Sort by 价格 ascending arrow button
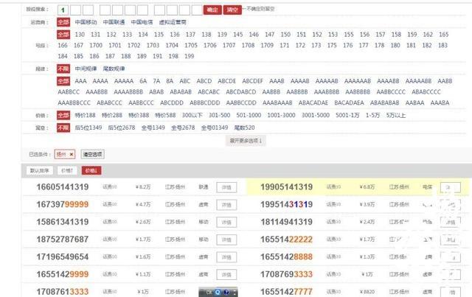This screenshot has height=297, width=472. pyautogui.click(x=67, y=170)
